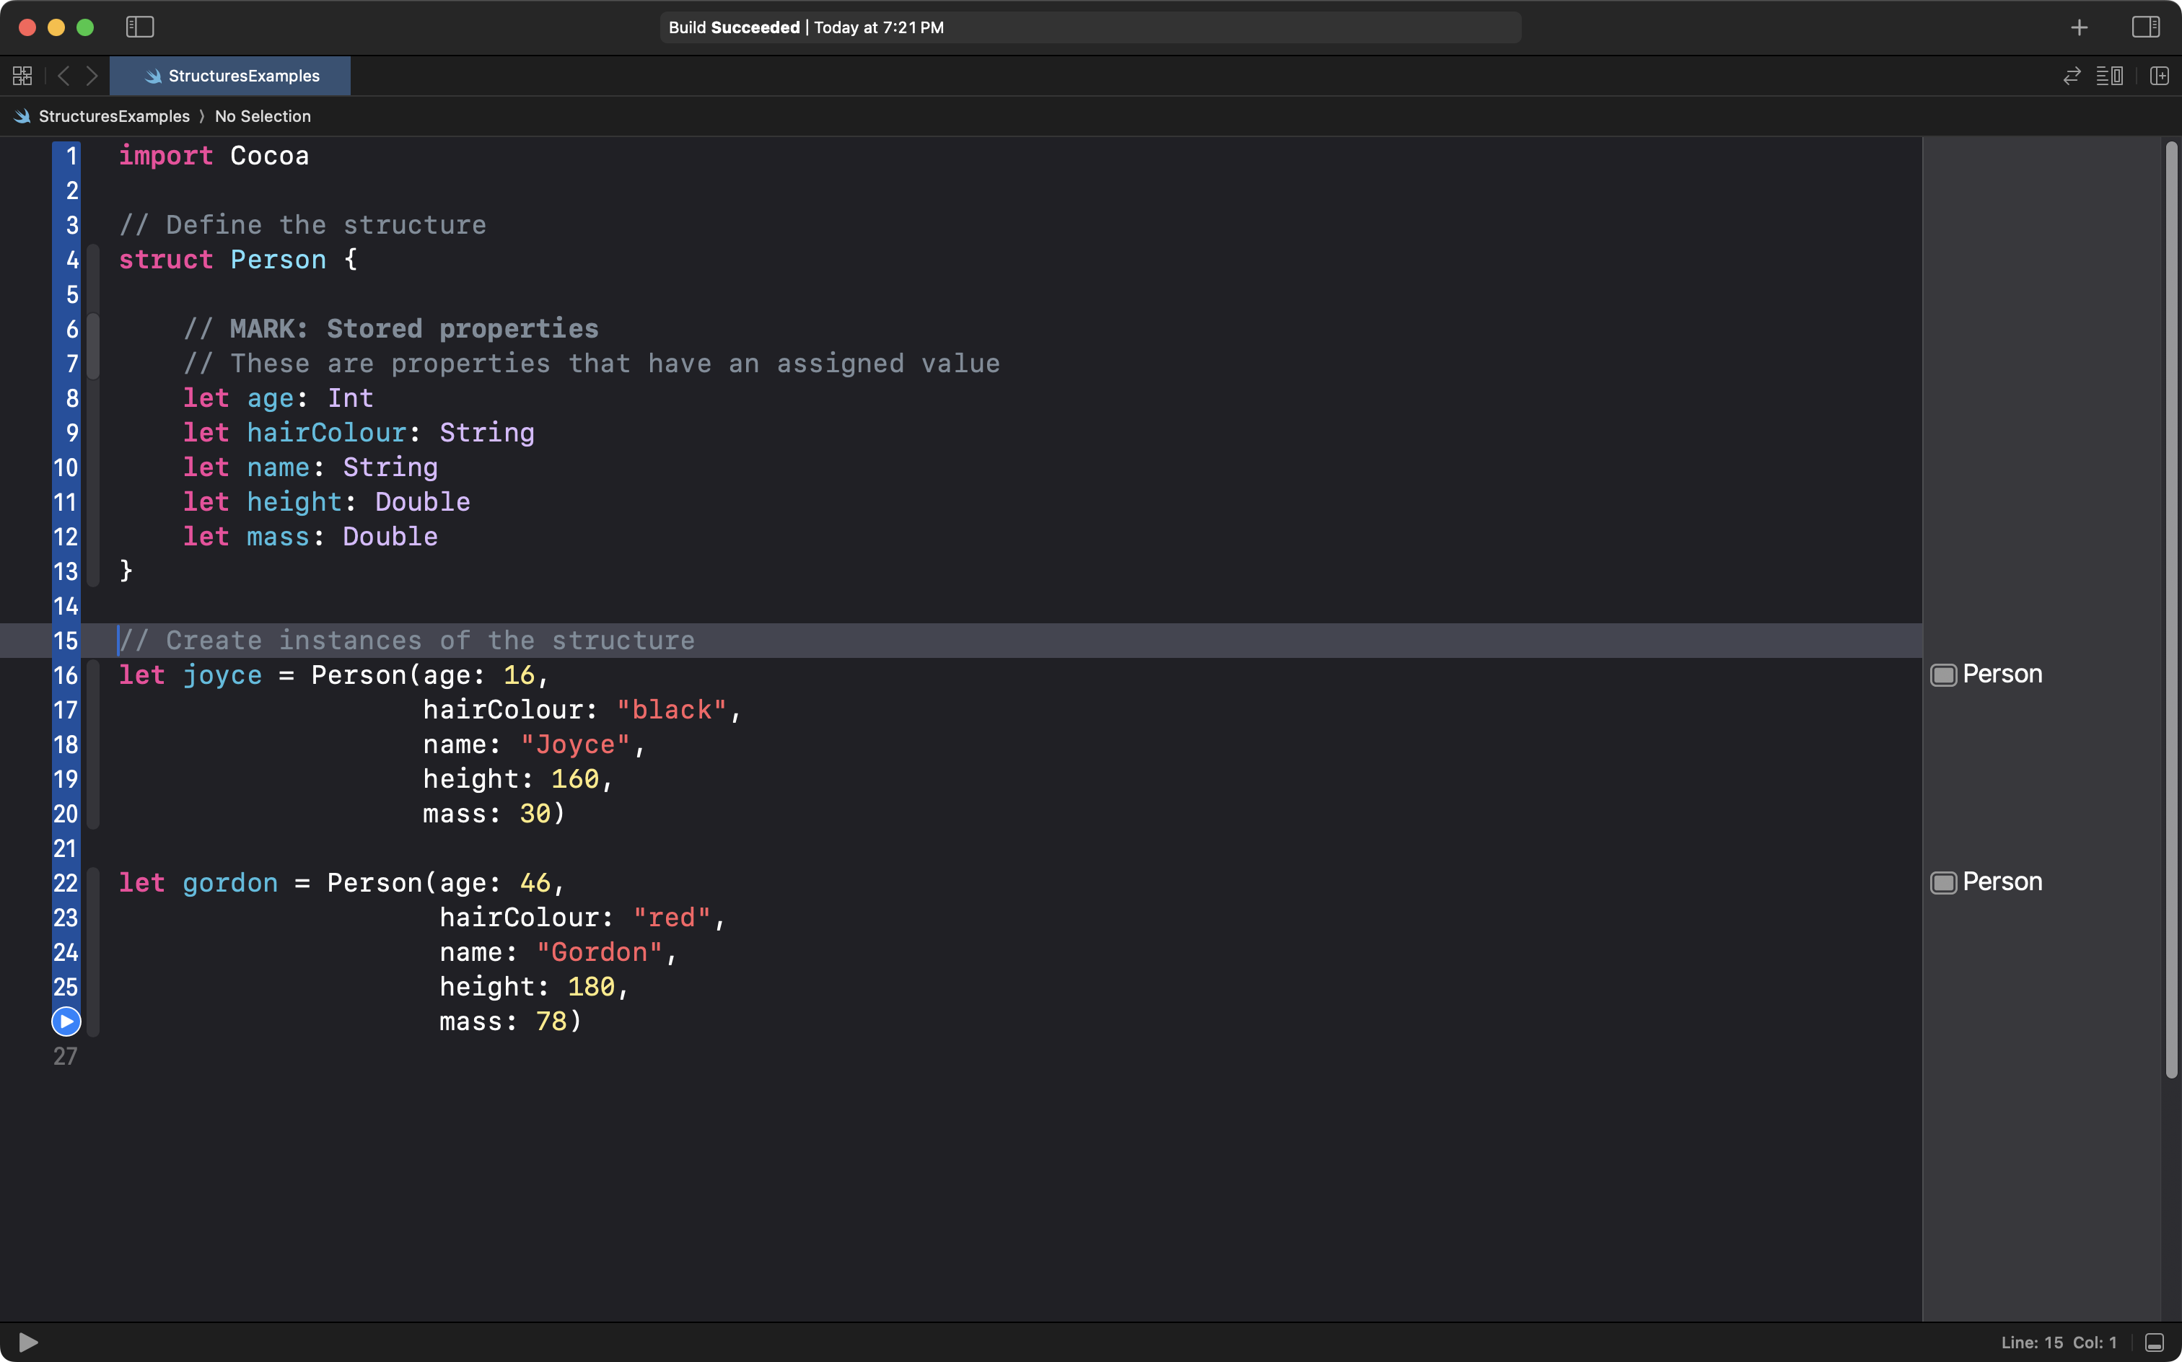Image resolution: width=2182 pixels, height=1362 pixels.
Task: Select the StructuresExamples tab
Action: pos(231,76)
